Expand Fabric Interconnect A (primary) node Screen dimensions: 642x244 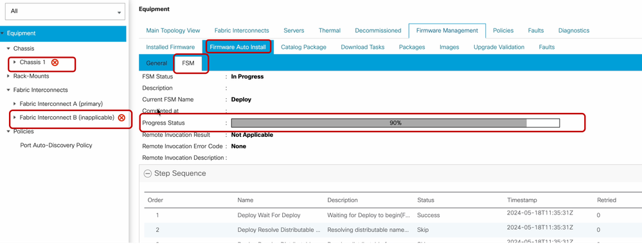click(15, 103)
